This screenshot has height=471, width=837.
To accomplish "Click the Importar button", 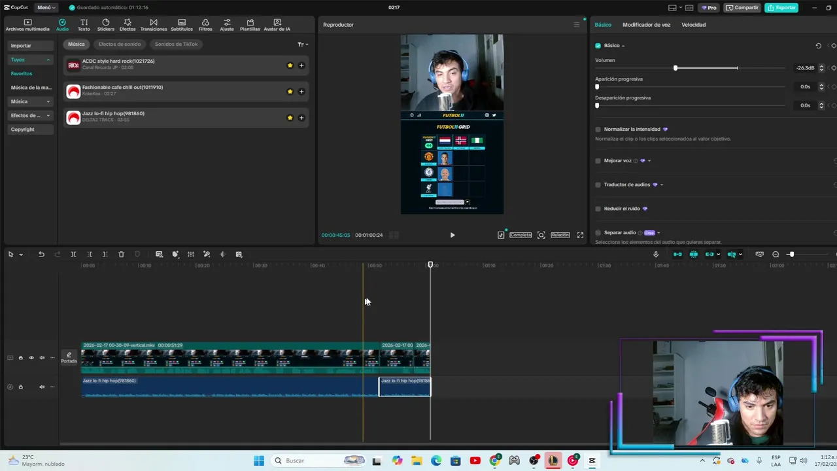I will 31,46.
